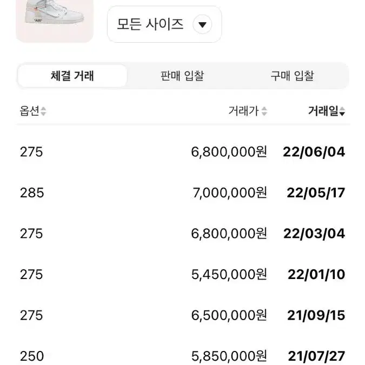
Task: Sort by 옵션 column arrow icon
Action: [43, 111]
